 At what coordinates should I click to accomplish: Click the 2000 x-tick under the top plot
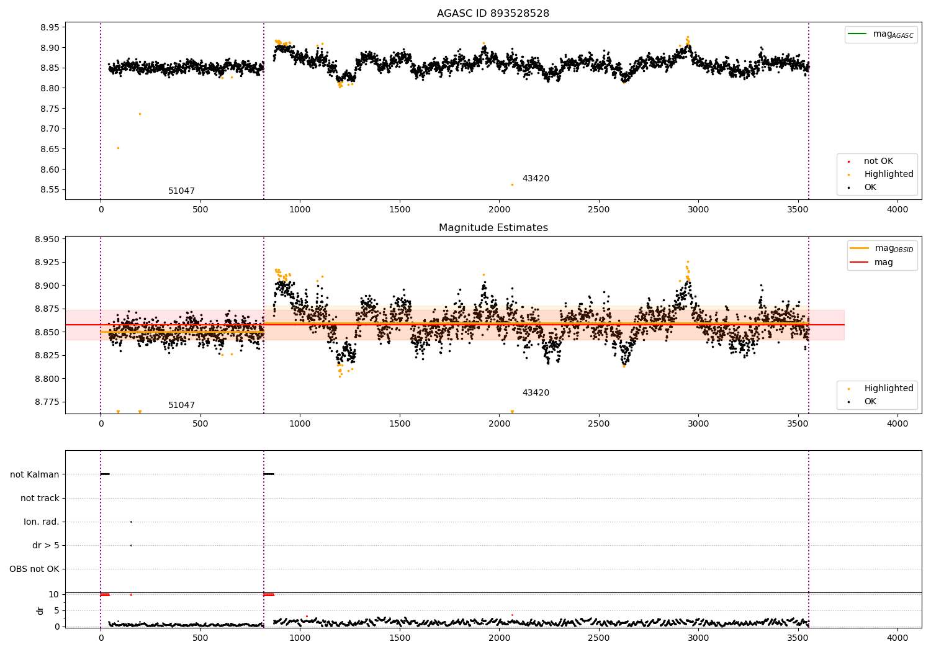[499, 210]
